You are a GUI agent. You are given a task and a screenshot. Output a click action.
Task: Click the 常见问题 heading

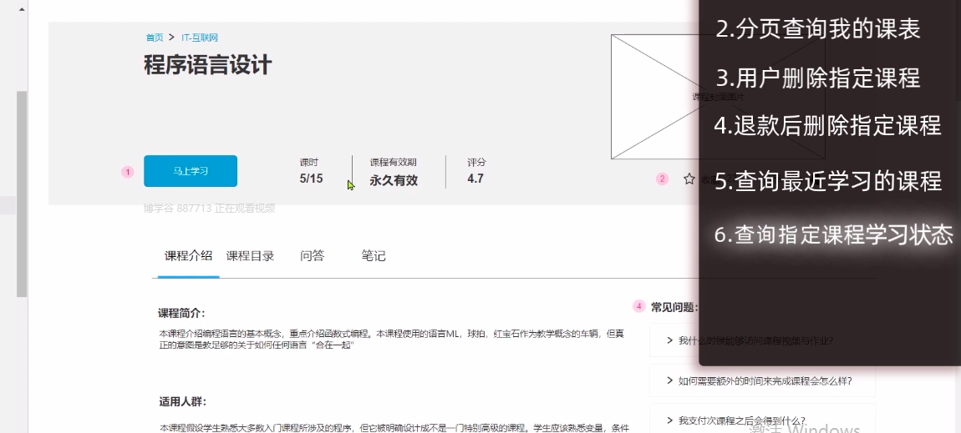click(674, 307)
